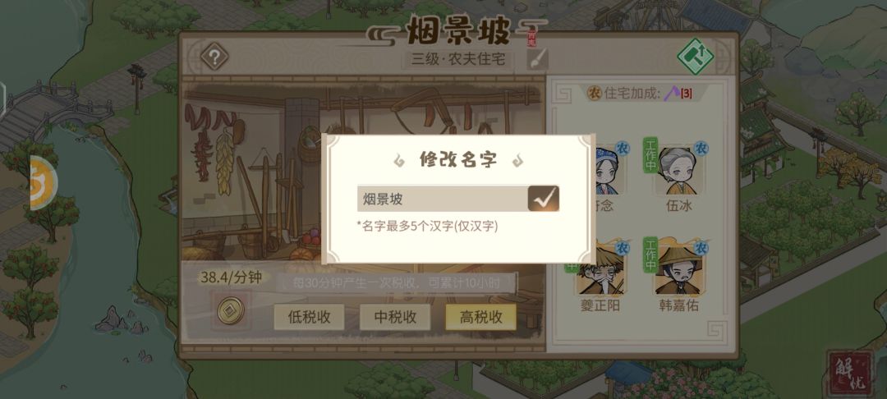887x399 pixels.
Task: Click the copper coin tax icon
Action: tap(231, 310)
